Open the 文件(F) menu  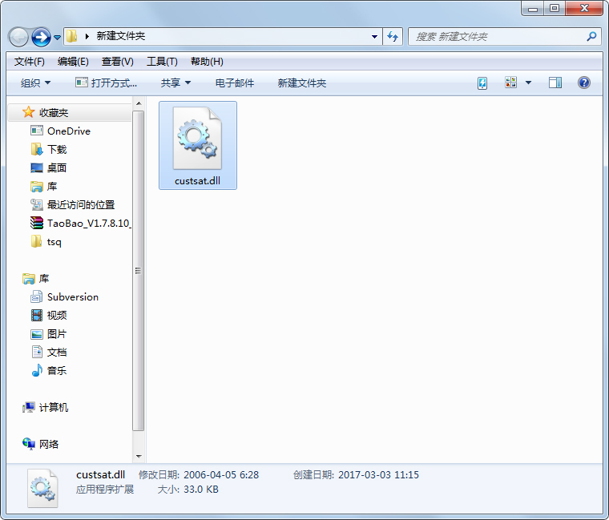[30, 62]
